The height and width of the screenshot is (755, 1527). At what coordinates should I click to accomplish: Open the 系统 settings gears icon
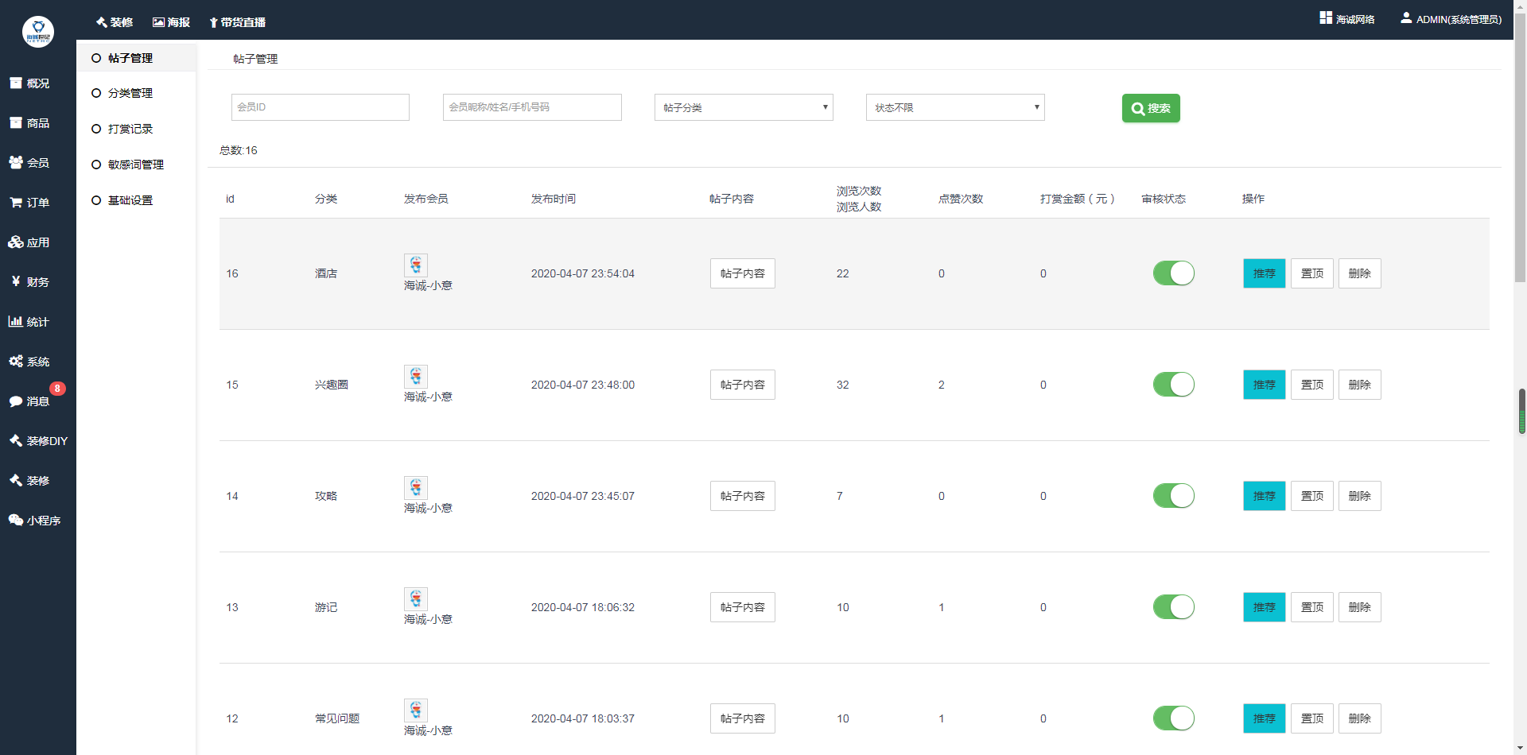16,361
